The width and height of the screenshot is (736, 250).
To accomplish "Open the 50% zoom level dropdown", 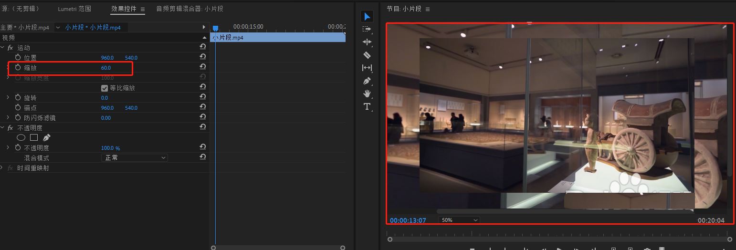I will click(459, 220).
